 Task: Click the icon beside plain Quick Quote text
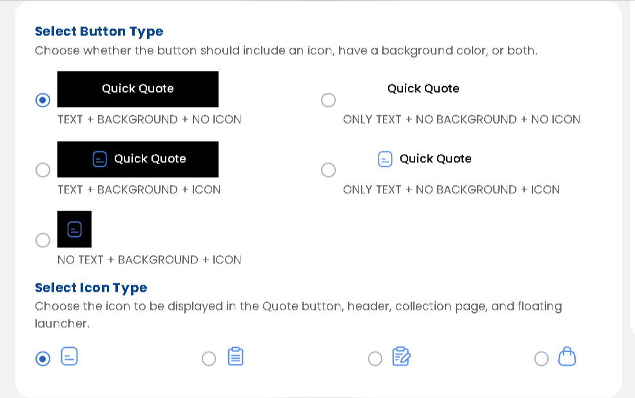coord(385,159)
